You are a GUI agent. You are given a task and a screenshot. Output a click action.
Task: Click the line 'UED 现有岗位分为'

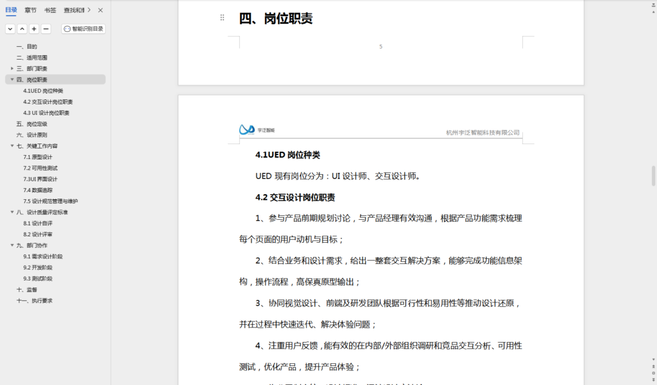point(337,176)
